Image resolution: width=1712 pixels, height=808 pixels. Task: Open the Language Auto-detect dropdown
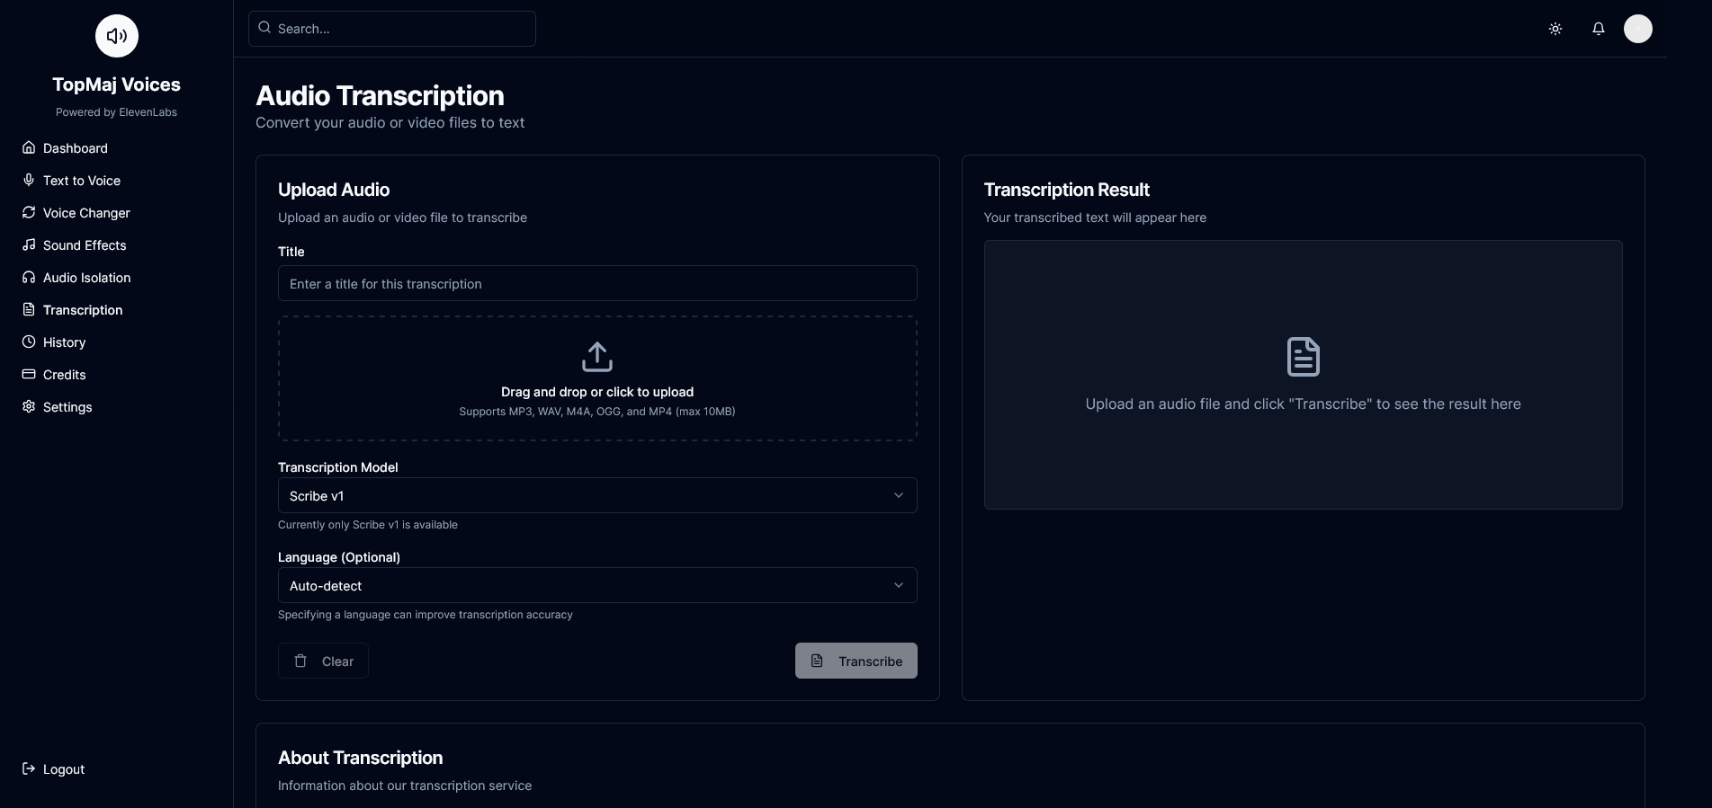597,585
